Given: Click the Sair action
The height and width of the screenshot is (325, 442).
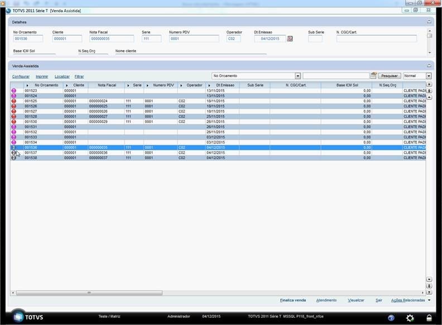Looking at the screenshot, I should (378, 300).
